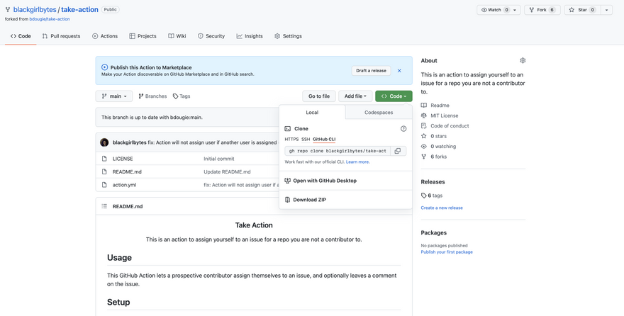Screen dimensions: 624x316
Task: Open the Add file dropdown
Action: pos(355,96)
